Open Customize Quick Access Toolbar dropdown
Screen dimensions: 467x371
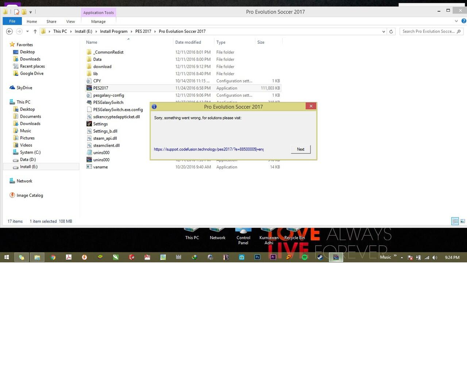click(31, 12)
